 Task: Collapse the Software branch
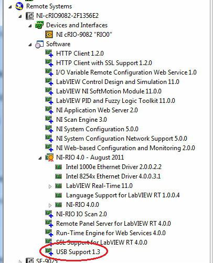30,45
